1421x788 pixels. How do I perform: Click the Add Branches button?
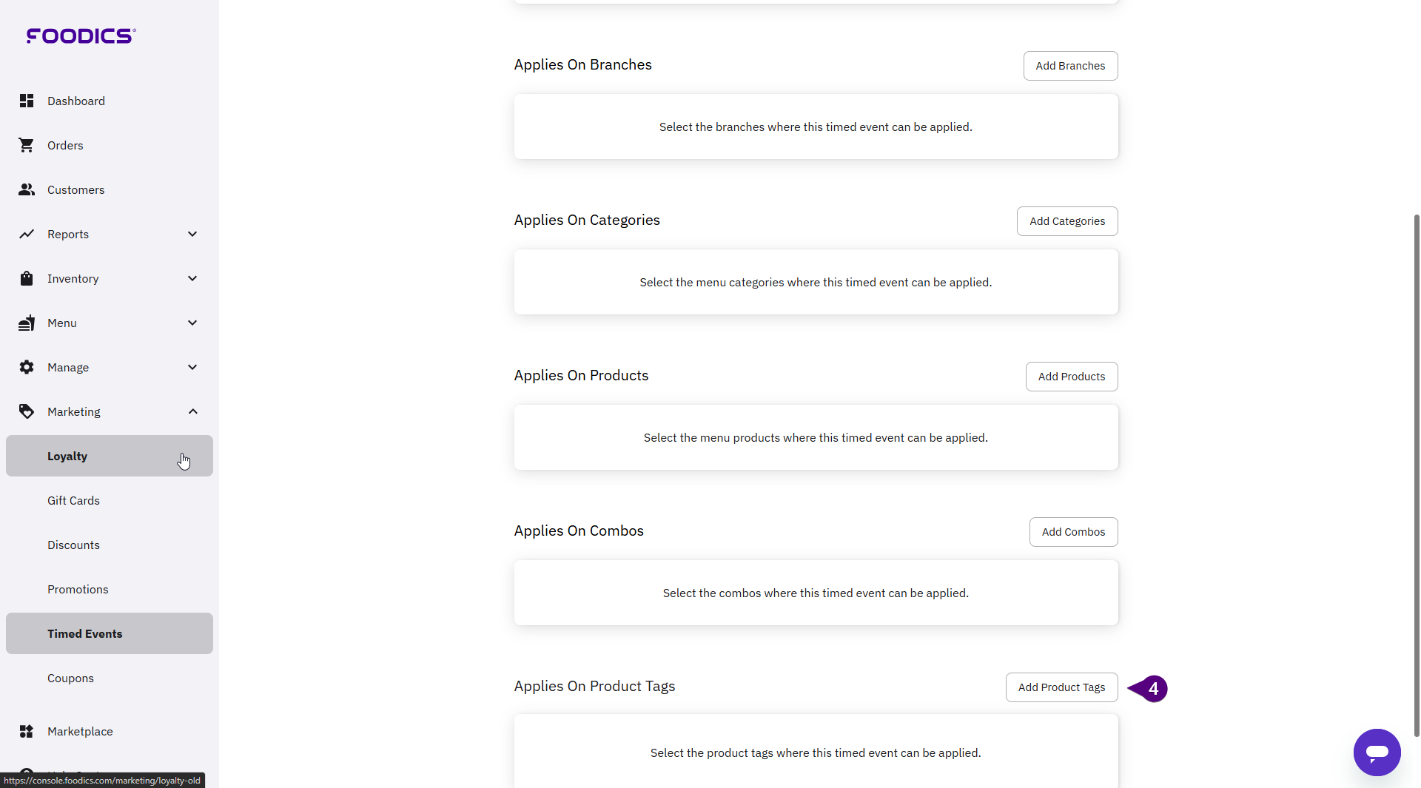(1069, 66)
